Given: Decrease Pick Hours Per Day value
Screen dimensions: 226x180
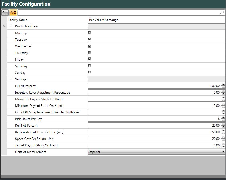Looking at the screenshot, I should coord(223,120).
